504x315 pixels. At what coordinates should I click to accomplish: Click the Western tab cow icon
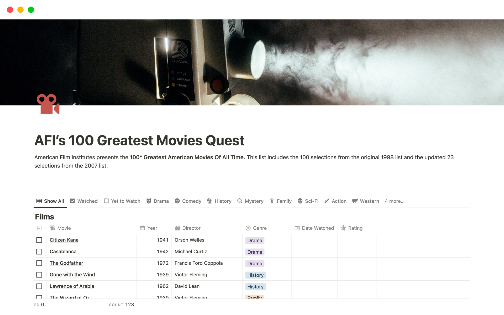(x=355, y=201)
